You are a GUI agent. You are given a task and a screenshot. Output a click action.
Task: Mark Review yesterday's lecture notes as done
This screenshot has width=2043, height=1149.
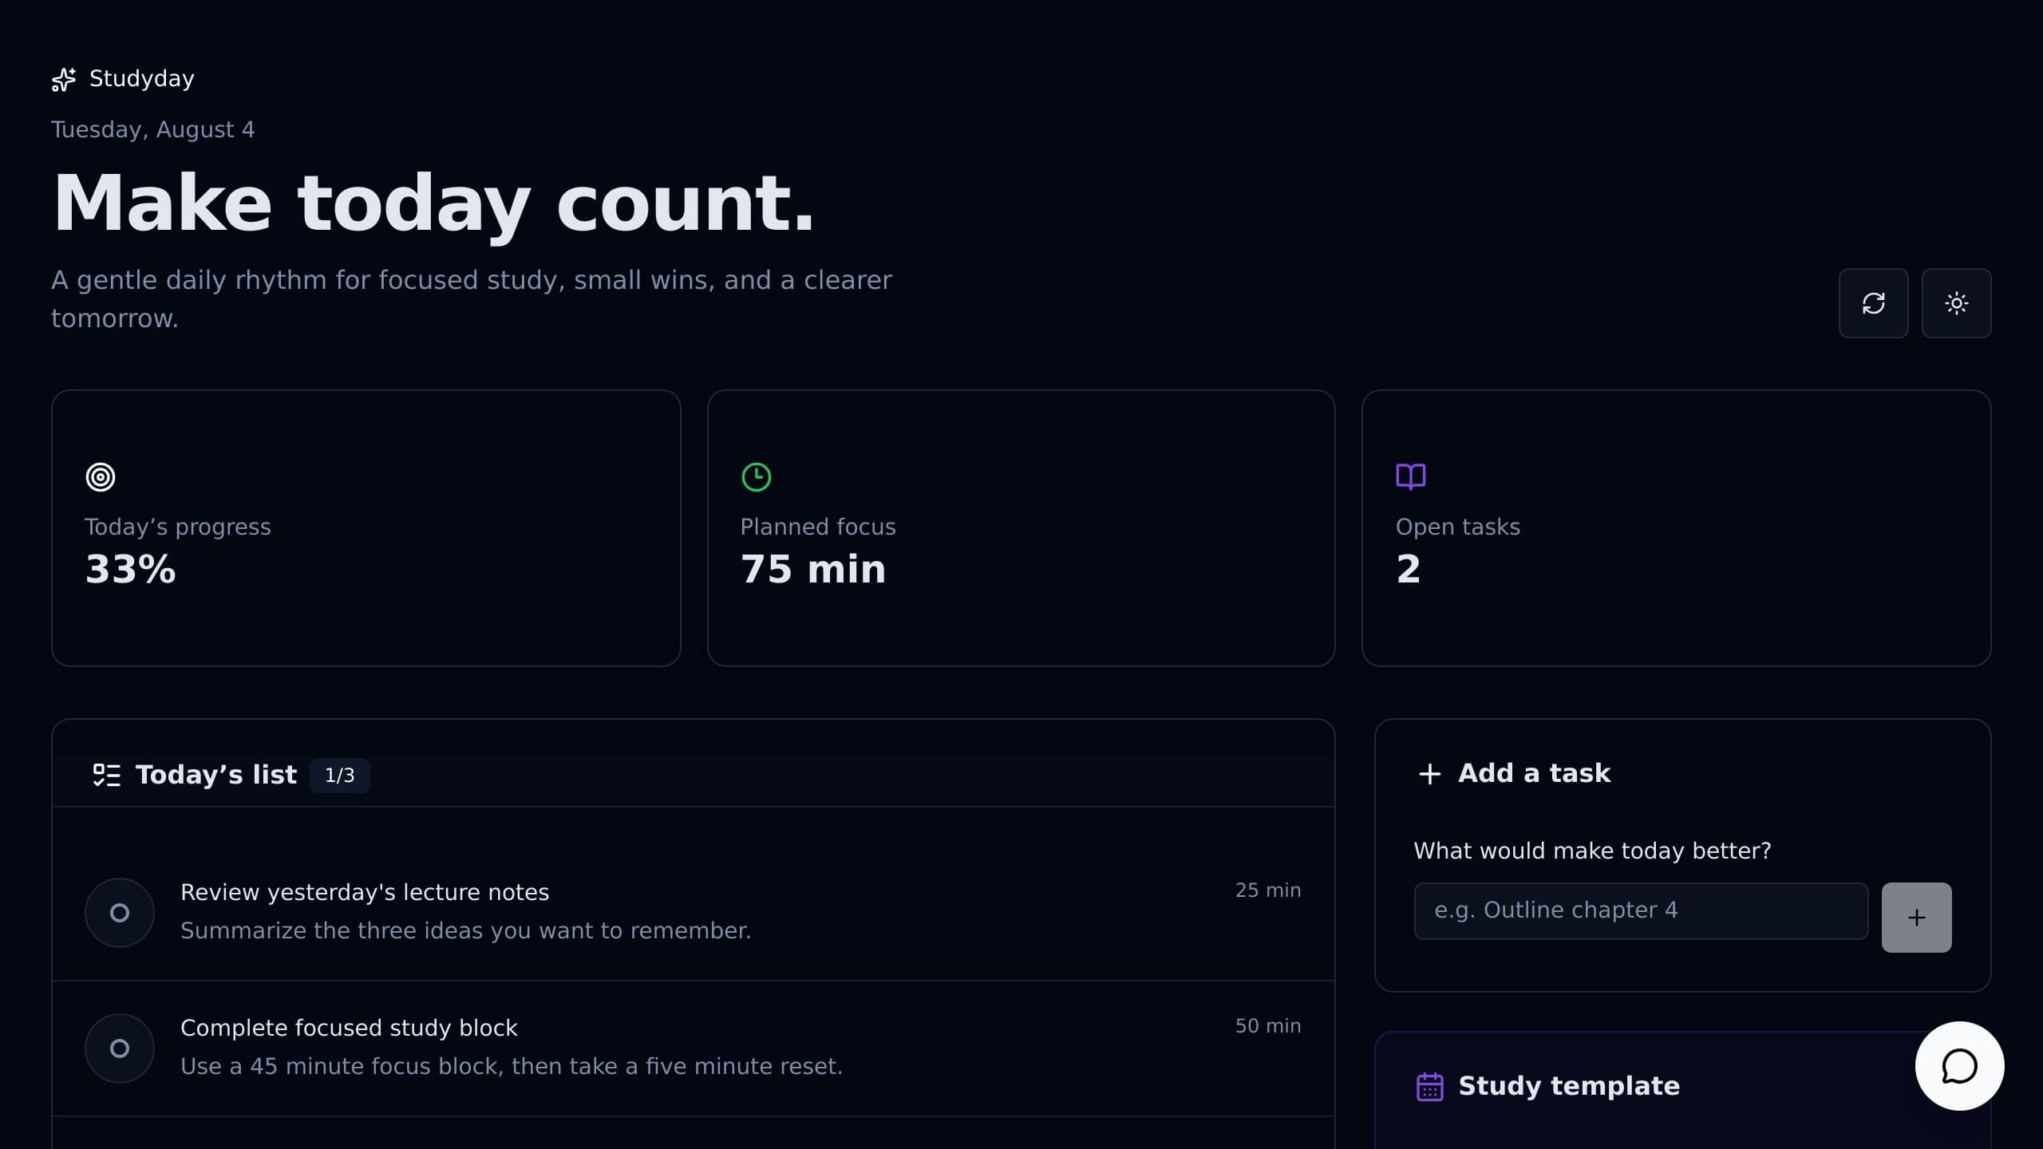point(120,913)
